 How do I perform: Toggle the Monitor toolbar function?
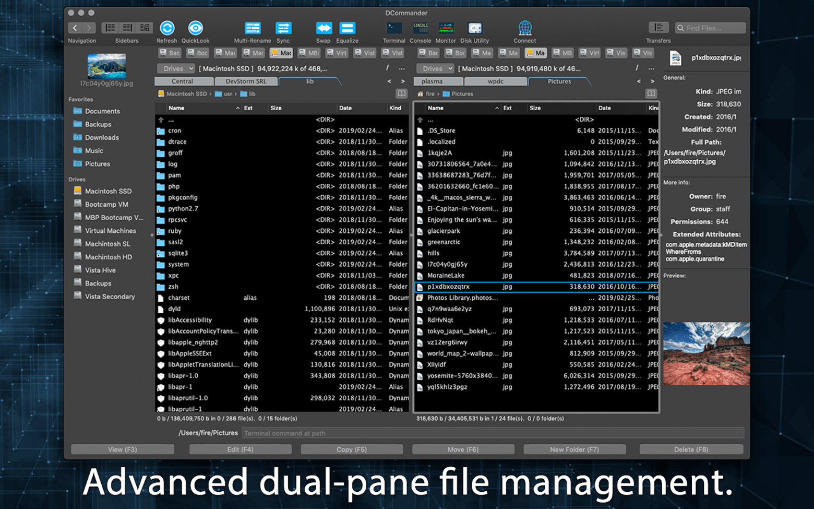(x=446, y=28)
